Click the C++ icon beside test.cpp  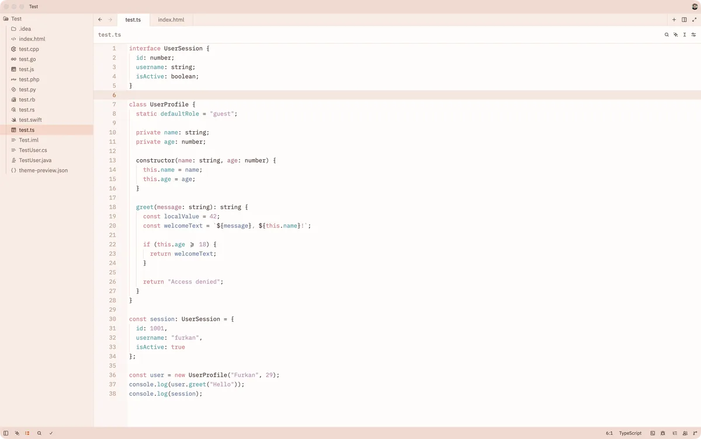(13, 49)
